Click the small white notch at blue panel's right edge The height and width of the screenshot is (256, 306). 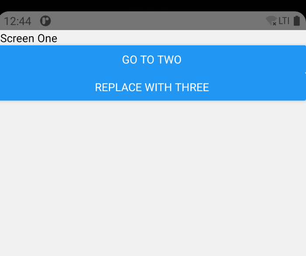click(305, 73)
